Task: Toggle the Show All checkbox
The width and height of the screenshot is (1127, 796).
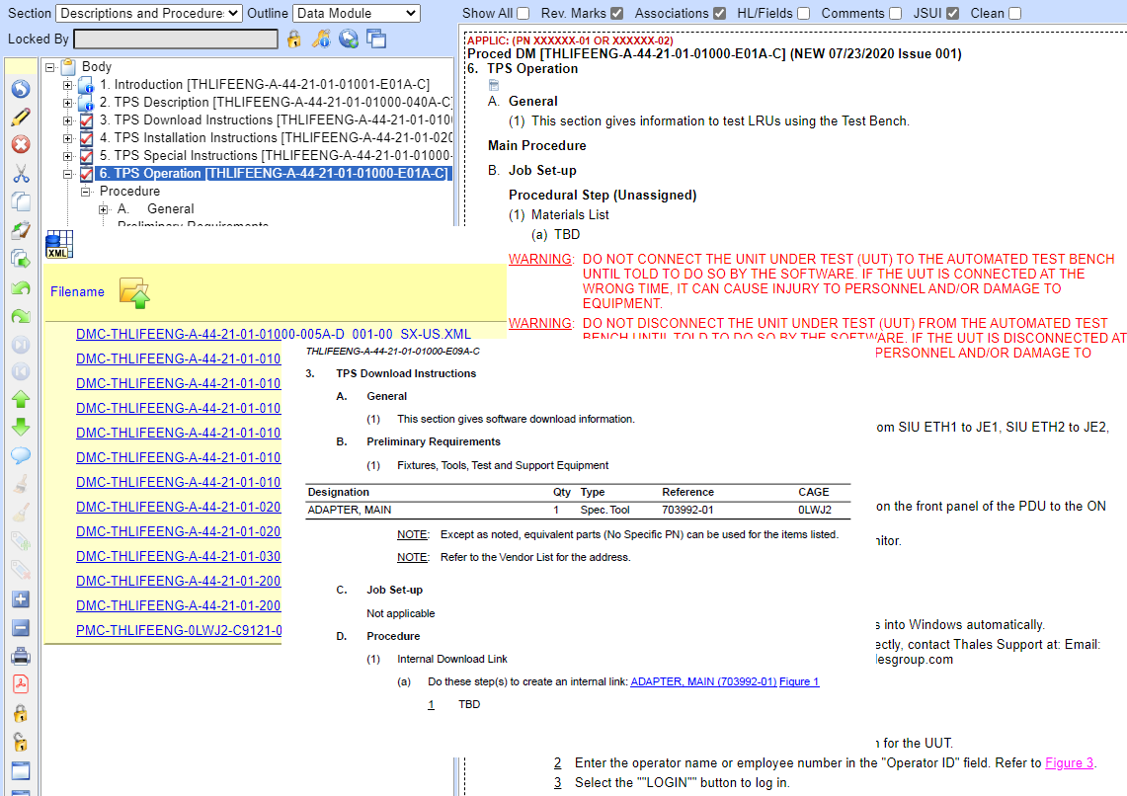Action: coord(523,14)
